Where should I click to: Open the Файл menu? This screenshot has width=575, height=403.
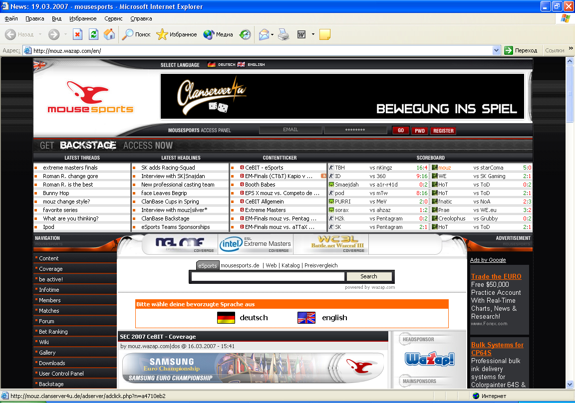click(11, 18)
